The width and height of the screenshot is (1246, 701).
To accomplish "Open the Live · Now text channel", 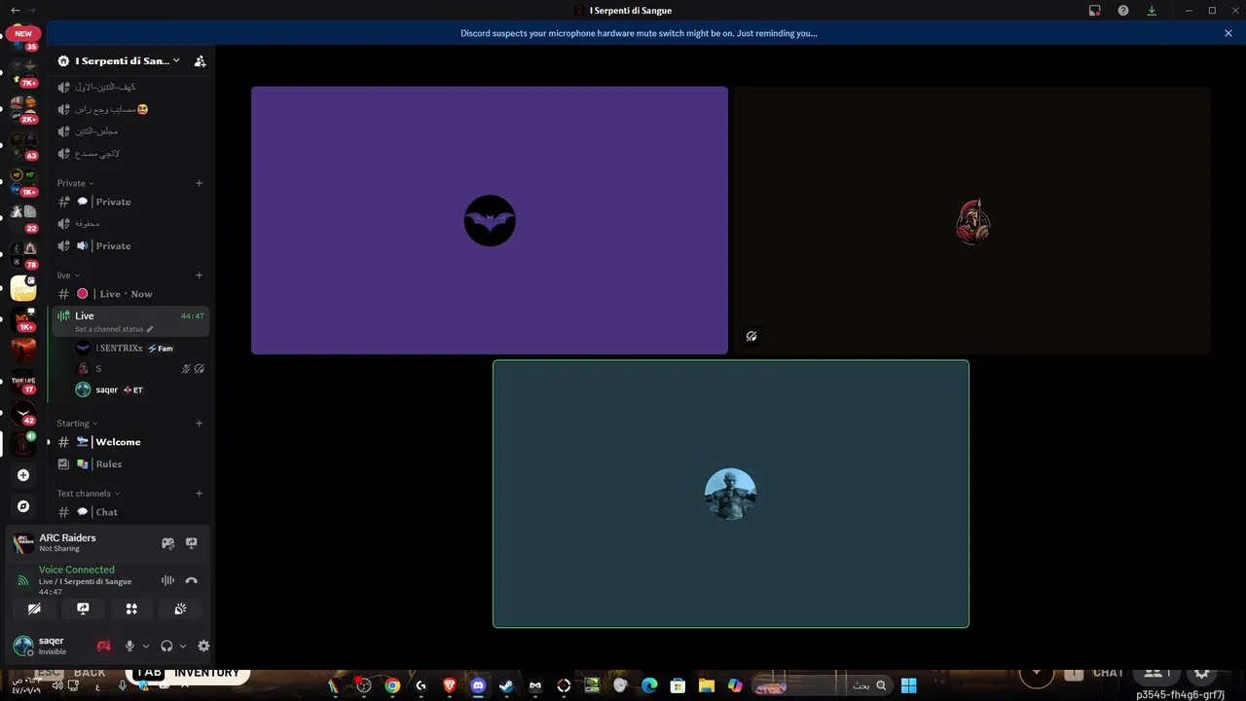I will pyautogui.click(x=130, y=293).
